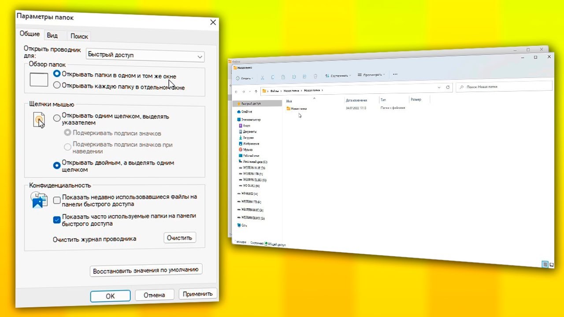Click the Cut scissors icon in Explorer toolbar

pos(262,77)
